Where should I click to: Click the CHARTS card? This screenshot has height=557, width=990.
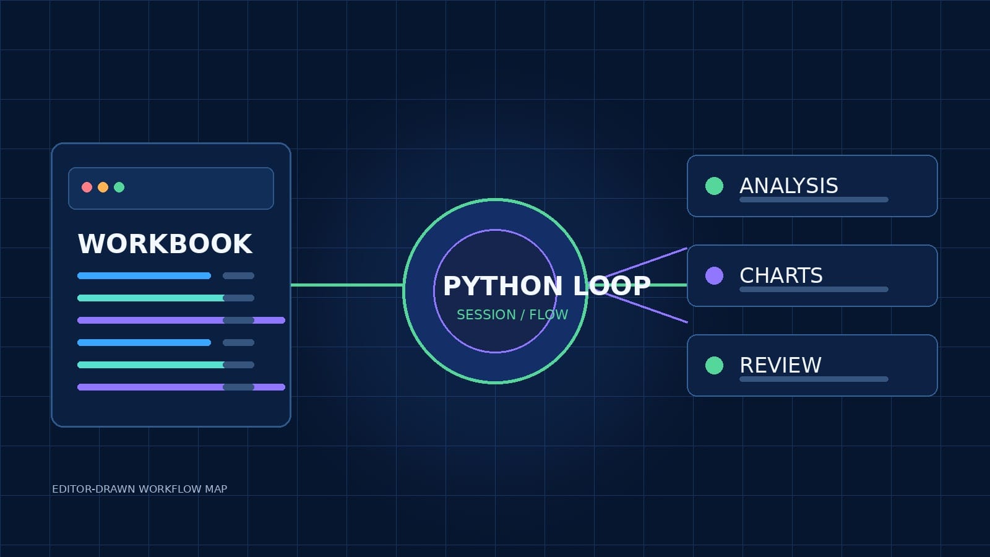click(812, 275)
